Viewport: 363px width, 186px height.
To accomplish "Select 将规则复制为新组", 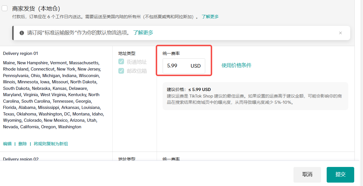I will click(51, 144).
